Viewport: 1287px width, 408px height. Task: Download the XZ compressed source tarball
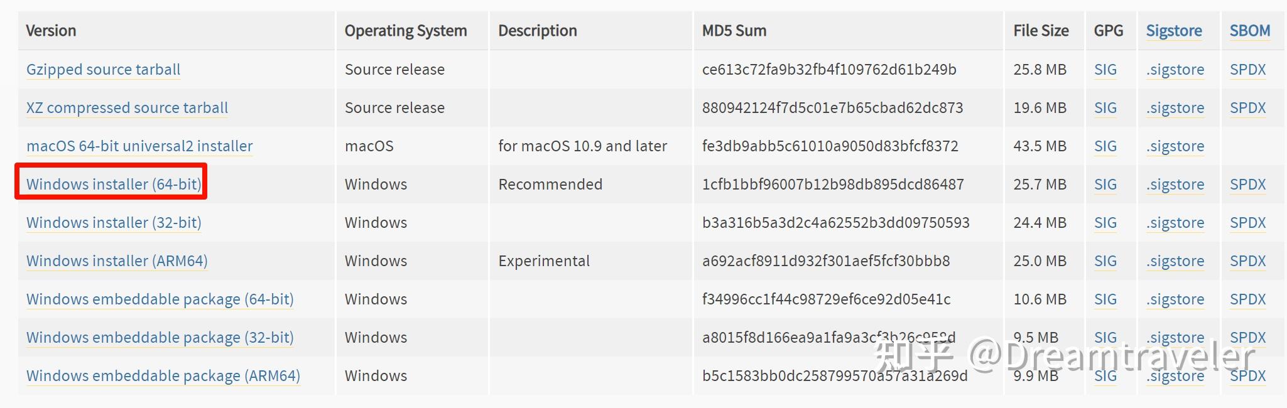coord(127,107)
